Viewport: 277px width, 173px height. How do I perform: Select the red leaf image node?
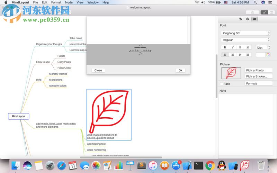[x=109, y=115]
